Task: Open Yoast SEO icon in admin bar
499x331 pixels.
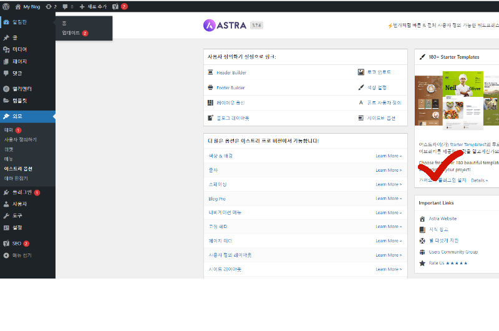Action: click(115, 6)
